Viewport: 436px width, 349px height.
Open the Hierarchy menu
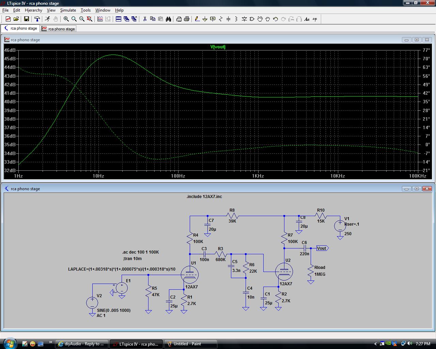pos(33,10)
